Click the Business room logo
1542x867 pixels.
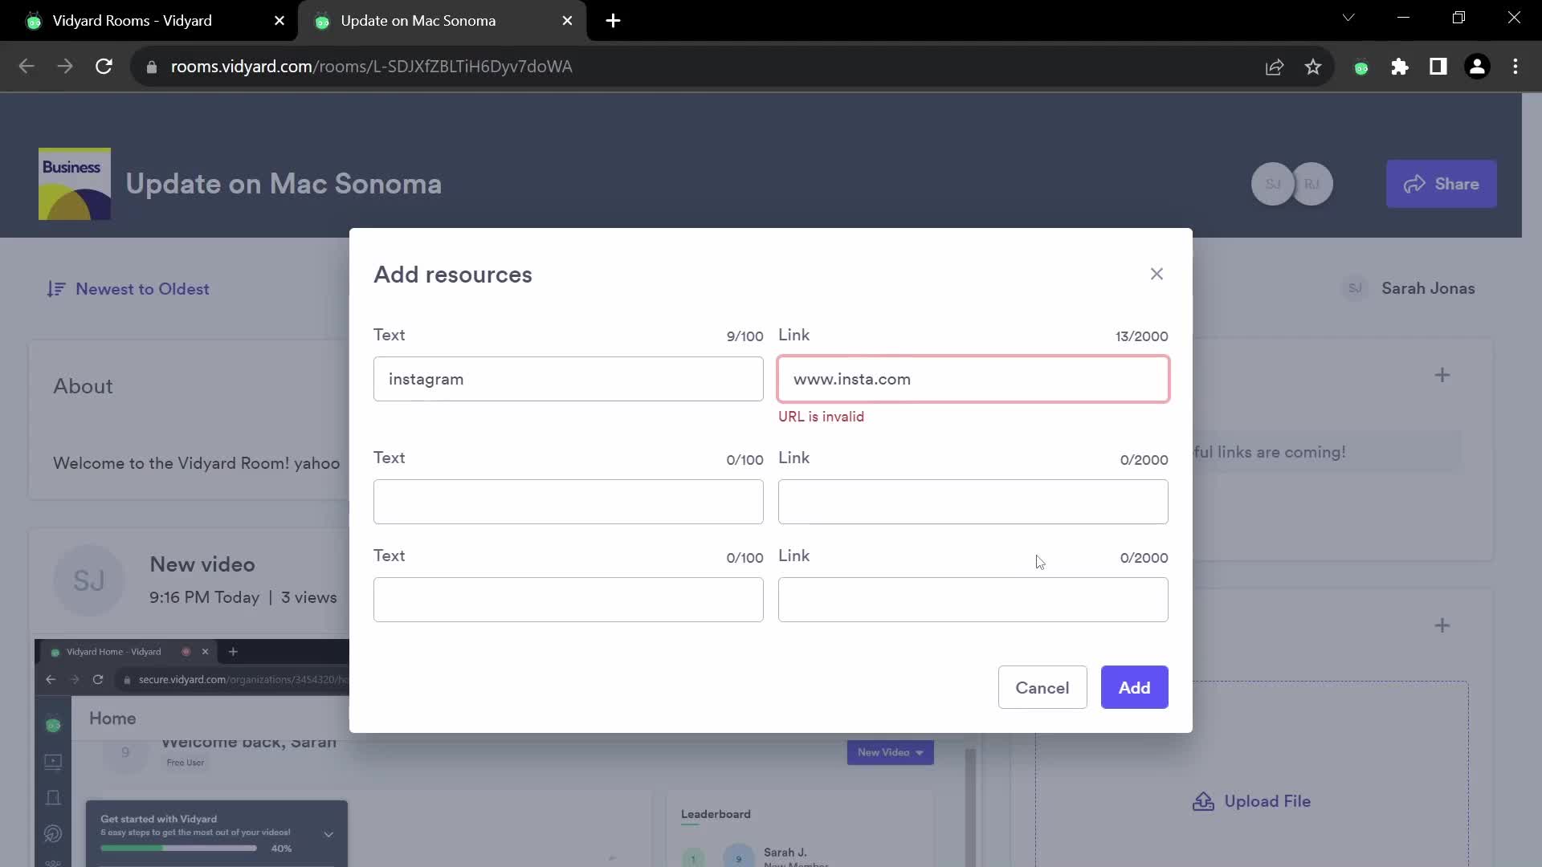click(75, 184)
